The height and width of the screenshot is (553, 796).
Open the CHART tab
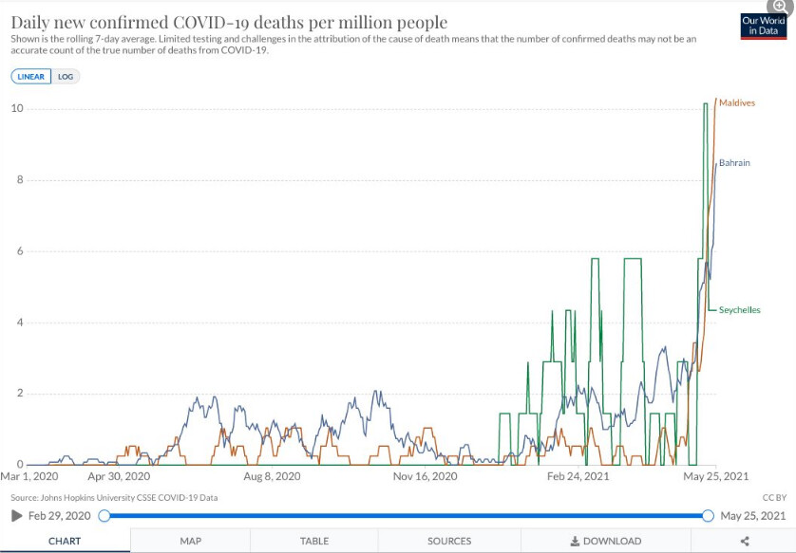65,541
